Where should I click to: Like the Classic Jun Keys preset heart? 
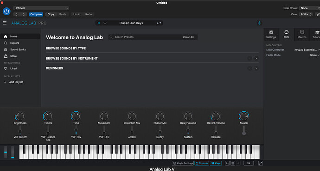[x=105, y=23]
